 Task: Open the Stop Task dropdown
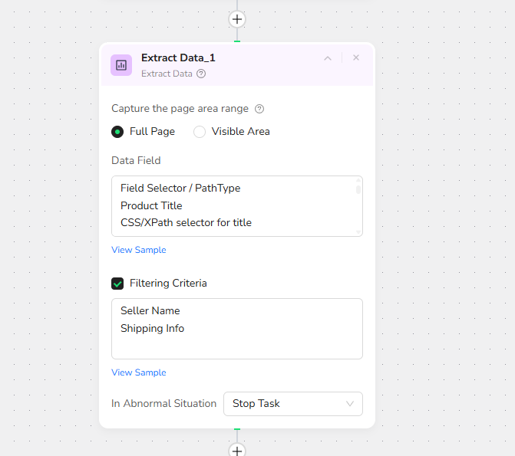tap(292, 404)
